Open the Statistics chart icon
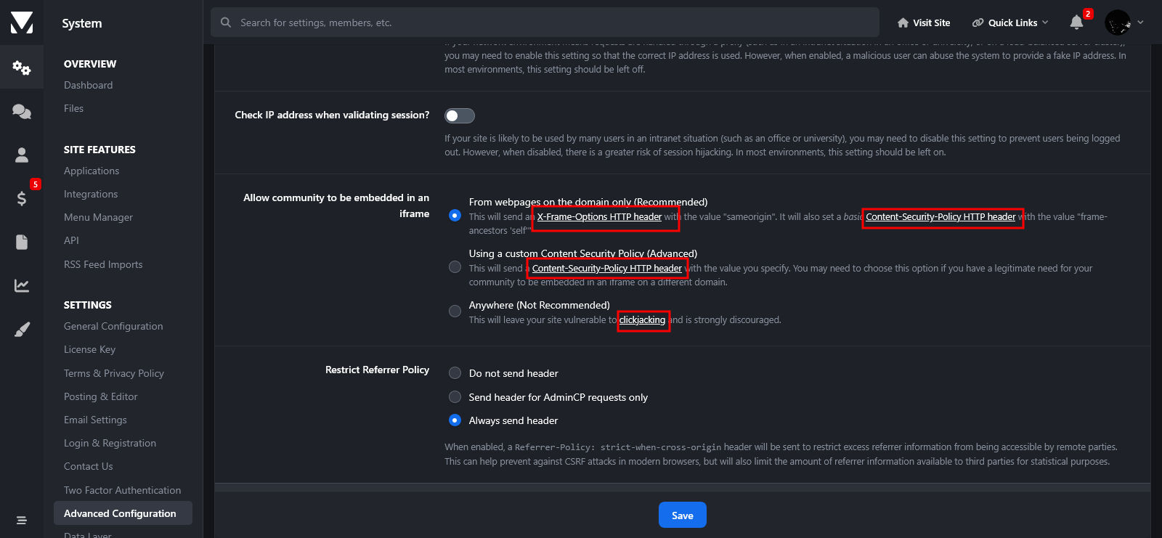The height and width of the screenshot is (538, 1162). [x=22, y=285]
